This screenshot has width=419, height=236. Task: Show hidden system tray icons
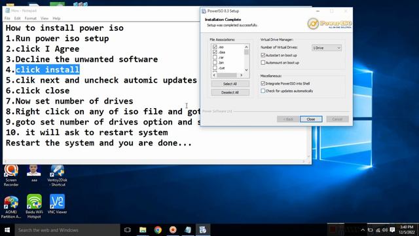363,230
